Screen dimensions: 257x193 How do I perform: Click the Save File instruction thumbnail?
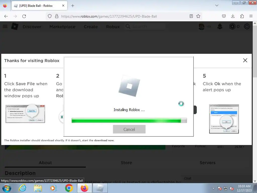pos(25,114)
